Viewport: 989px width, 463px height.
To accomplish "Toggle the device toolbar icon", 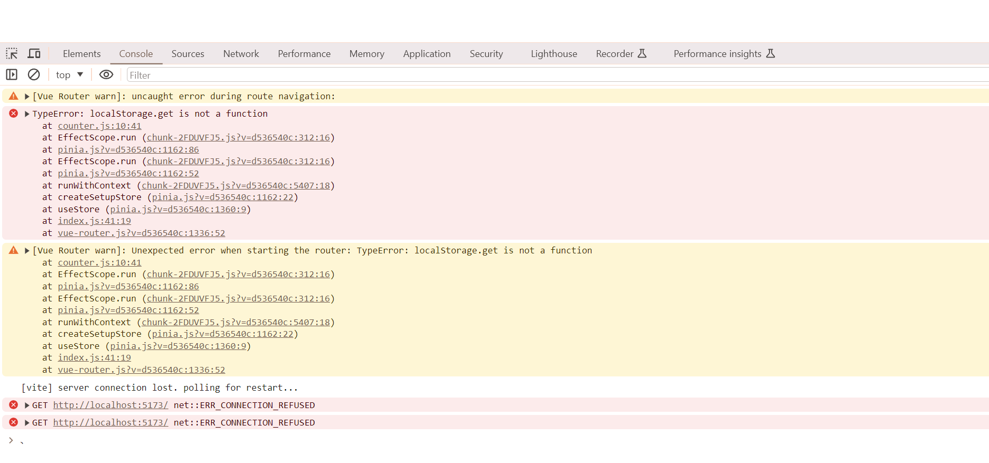I will click(34, 53).
